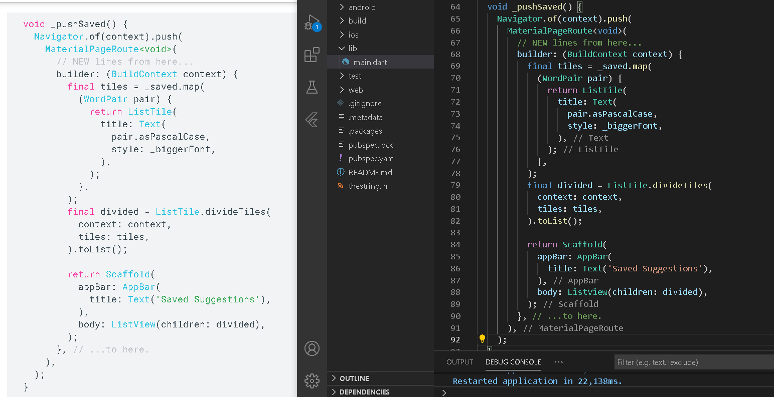Expand the ios folder chevron

click(342, 35)
